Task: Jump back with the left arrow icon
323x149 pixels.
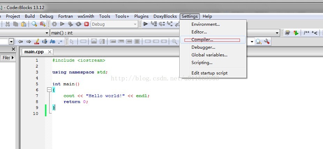Action: [x=20, y=41]
